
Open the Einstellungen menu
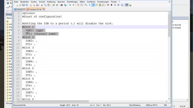click(72, 2)
